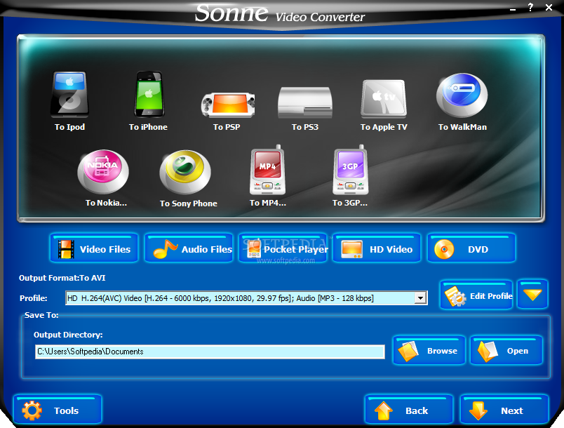The image size is (564, 428).
Task: Switch to the DVD category
Action: click(471, 248)
